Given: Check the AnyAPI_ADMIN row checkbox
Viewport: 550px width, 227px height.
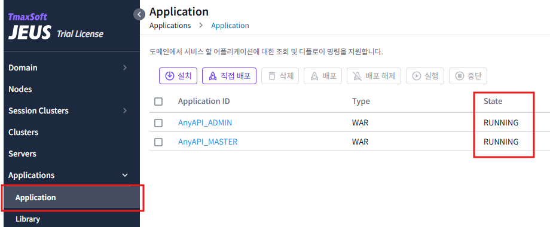Looking at the screenshot, I should click(158, 123).
